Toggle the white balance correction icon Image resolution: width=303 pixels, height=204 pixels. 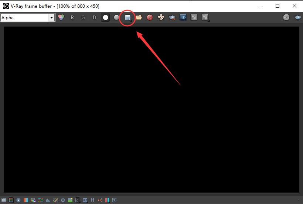tap(26, 200)
